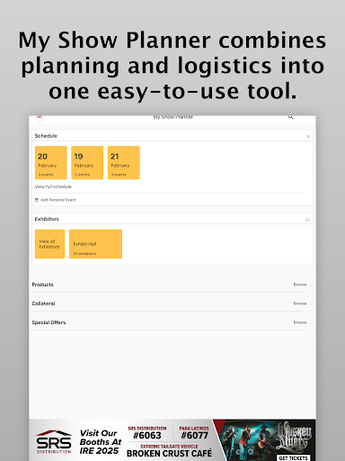Select the 19 February schedule tile

(87, 163)
